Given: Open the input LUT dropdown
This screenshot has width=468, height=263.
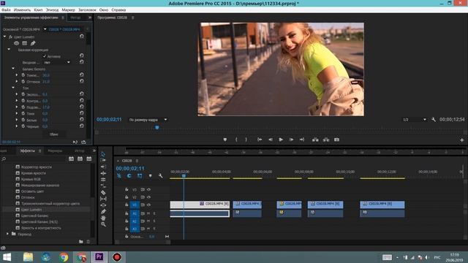Looking at the screenshot, I should point(57,62).
